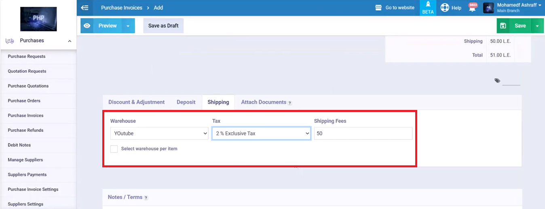Screen dimensions: 545x209
Task: Open the Tax dropdown
Action: pyautogui.click(x=261, y=133)
